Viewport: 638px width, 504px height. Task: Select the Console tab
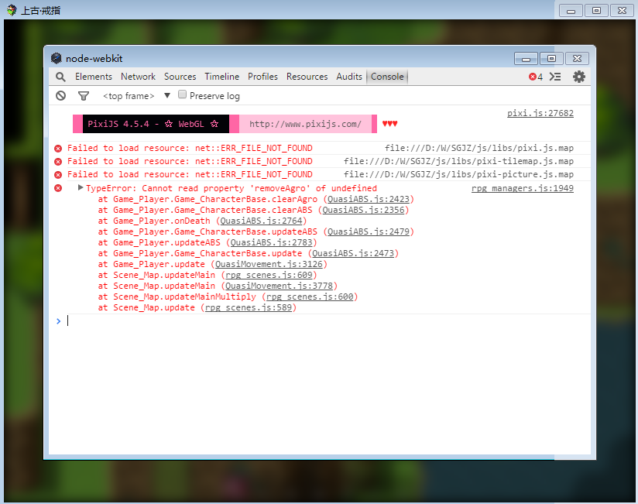(x=387, y=77)
